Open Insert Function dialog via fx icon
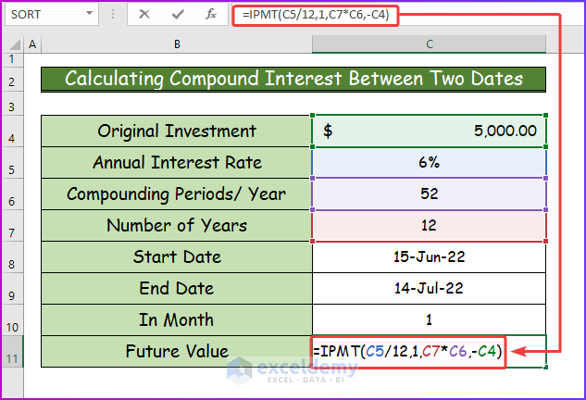Image resolution: width=586 pixels, height=400 pixels. tap(211, 14)
